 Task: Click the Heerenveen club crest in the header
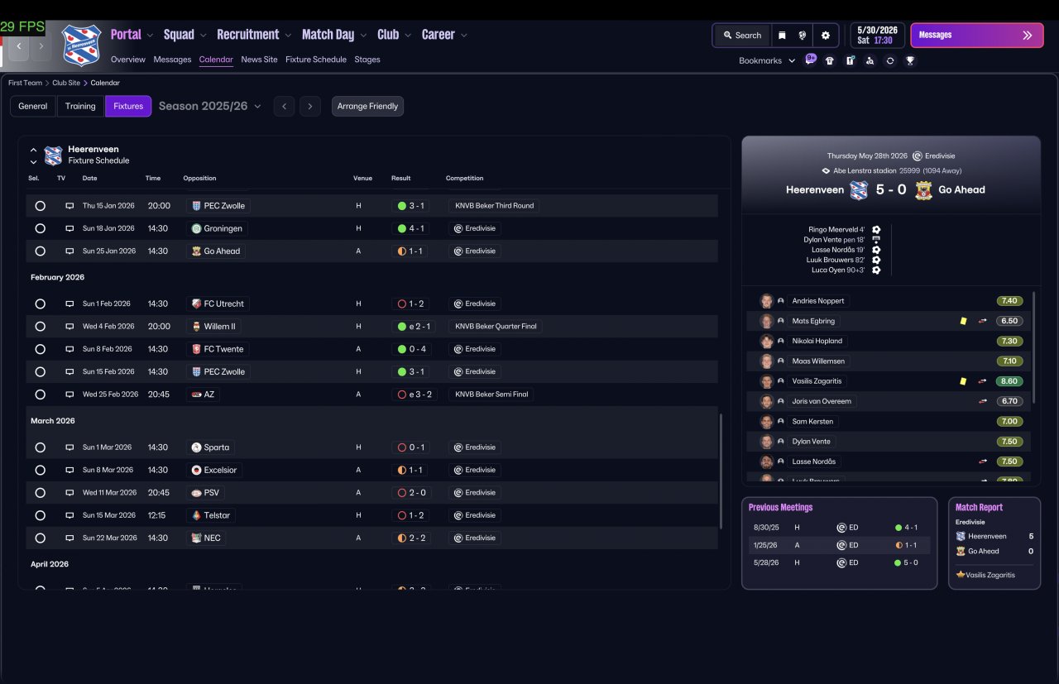tap(81, 44)
